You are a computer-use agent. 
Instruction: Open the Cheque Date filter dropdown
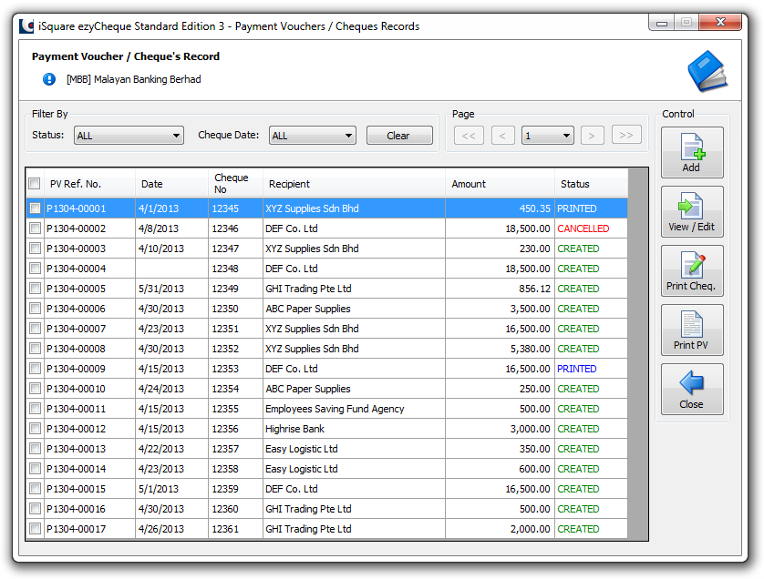pos(313,136)
